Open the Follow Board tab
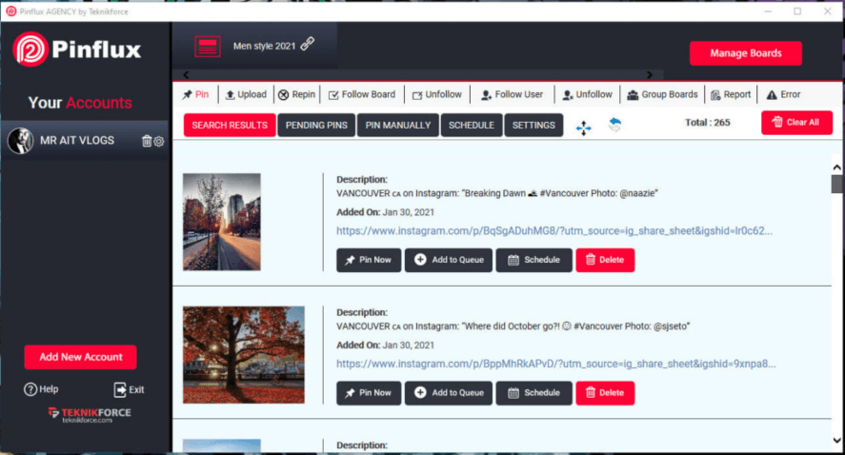 (361, 95)
